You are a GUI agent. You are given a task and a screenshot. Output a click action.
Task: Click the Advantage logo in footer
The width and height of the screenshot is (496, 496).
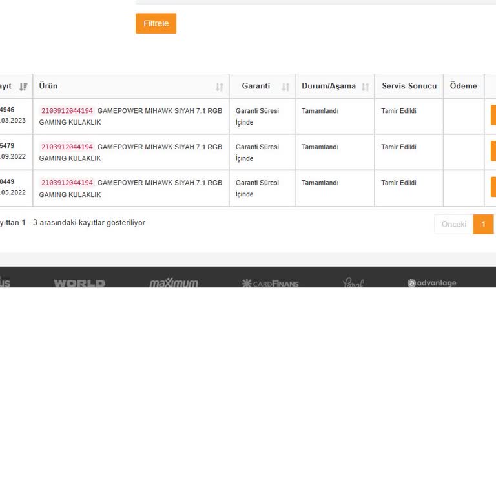431,283
